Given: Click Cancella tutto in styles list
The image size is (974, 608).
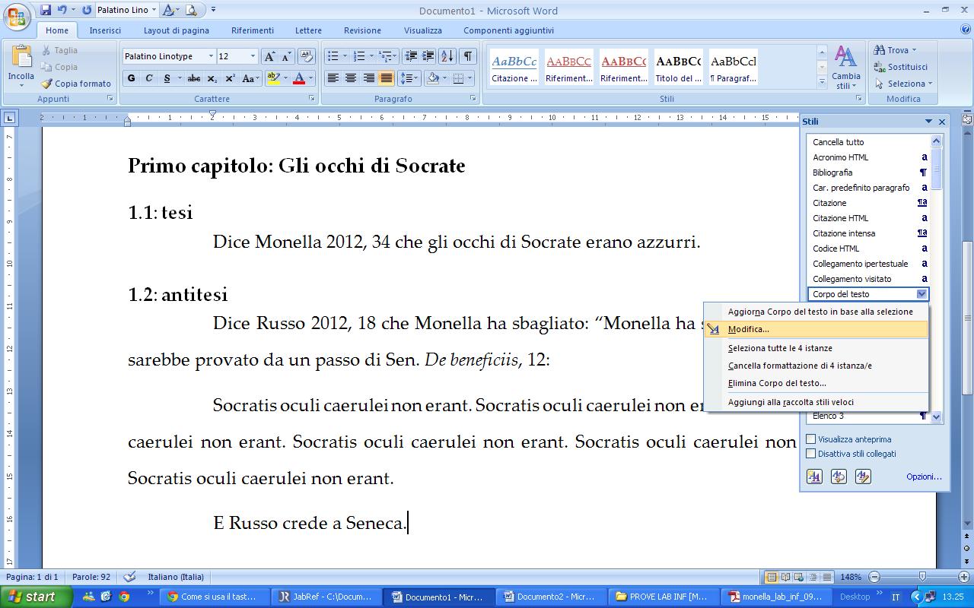Looking at the screenshot, I should point(869,142).
